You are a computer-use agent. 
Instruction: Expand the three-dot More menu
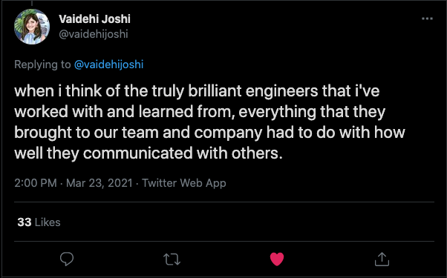pos(427,19)
